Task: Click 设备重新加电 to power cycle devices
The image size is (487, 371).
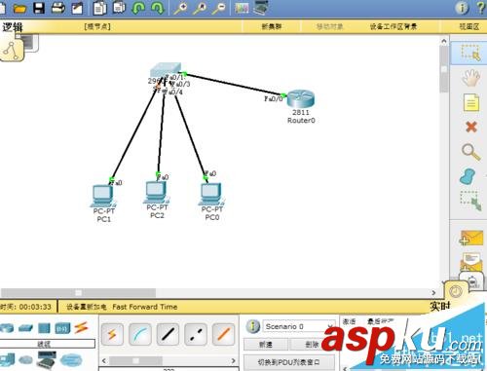Action: click(x=87, y=307)
